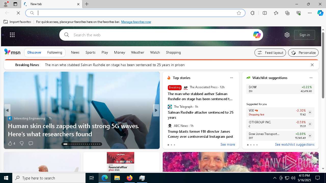Open the News section
The width and height of the screenshot is (326, 183).
(x=75, y=52)
